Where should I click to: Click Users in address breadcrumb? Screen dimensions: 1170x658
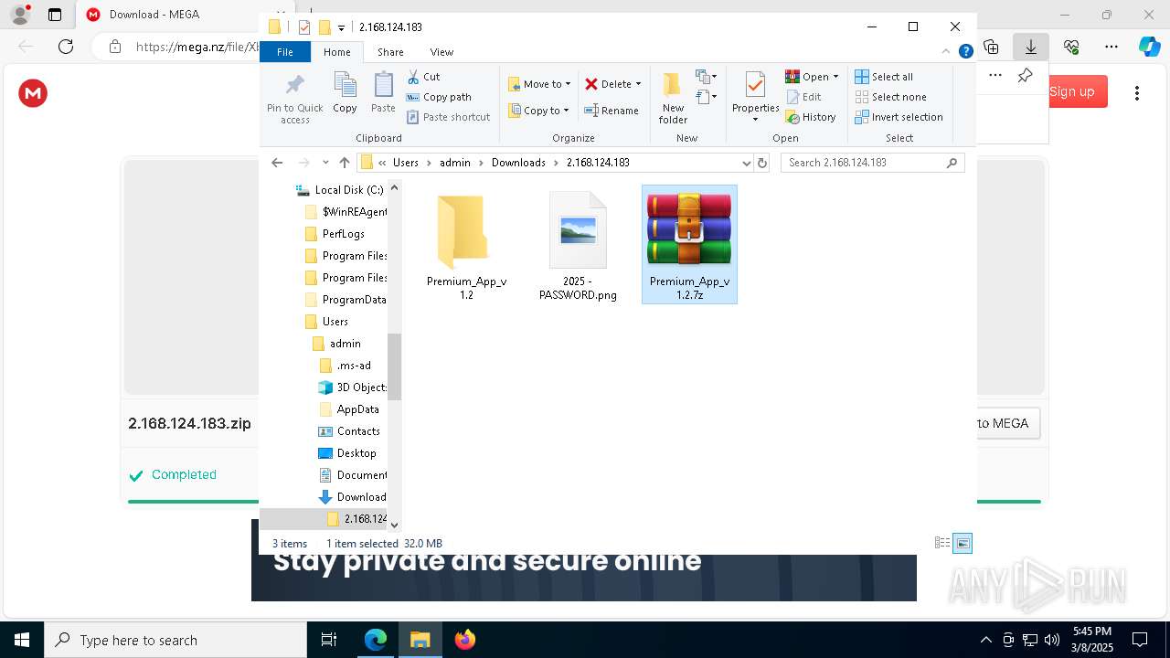406,163
